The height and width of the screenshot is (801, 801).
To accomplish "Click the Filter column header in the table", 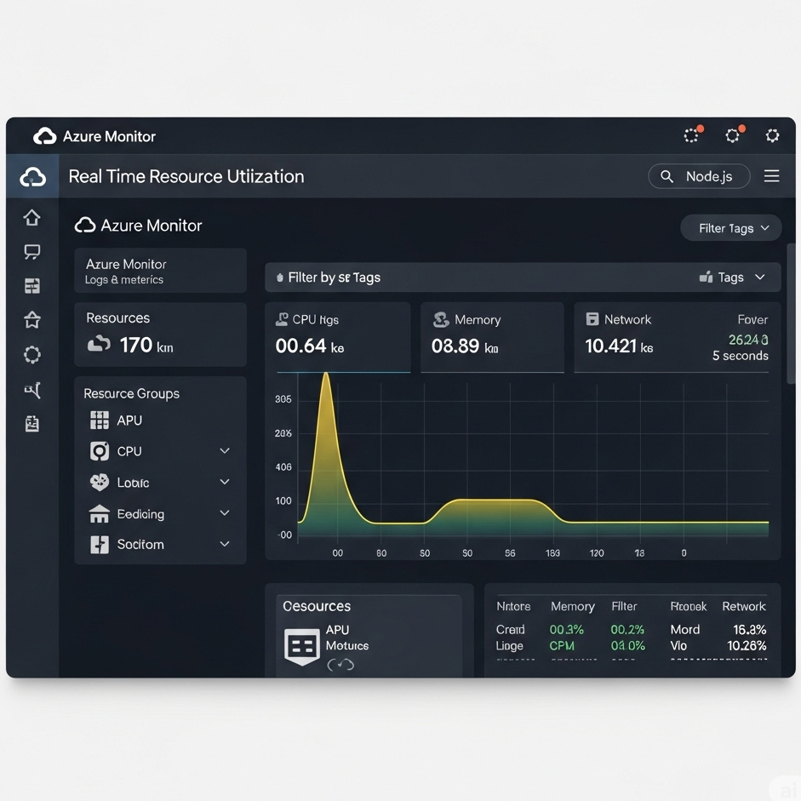I will pos(624,606).
